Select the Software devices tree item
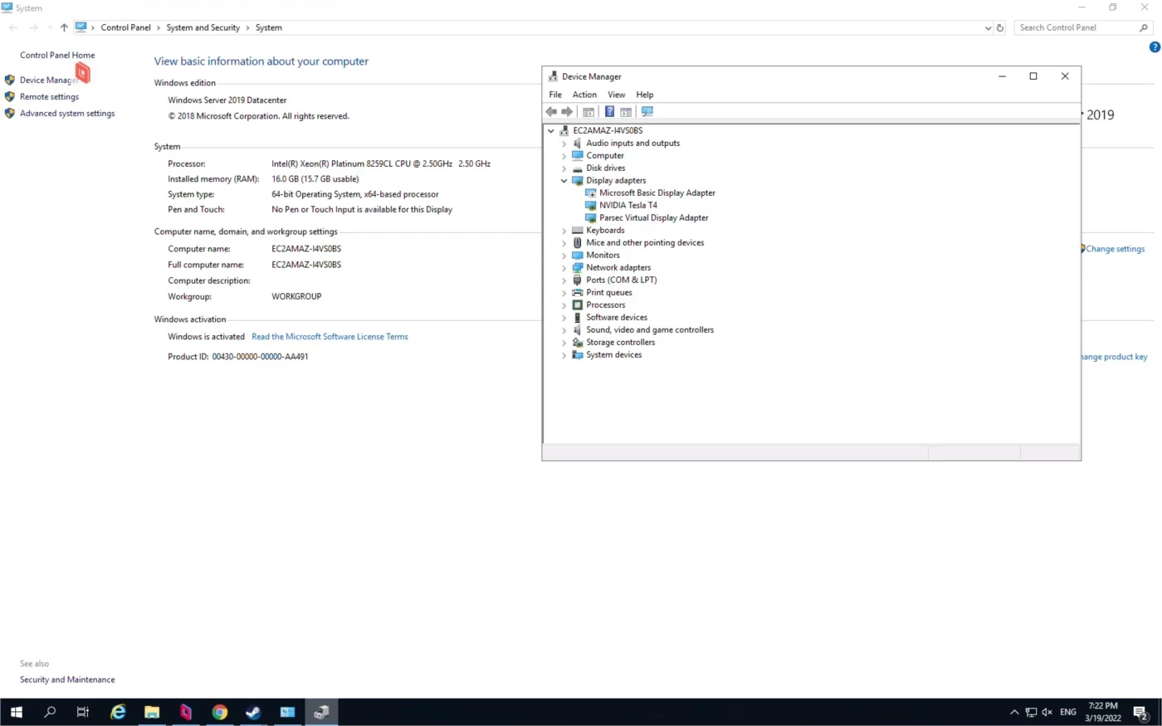Viewport: 1162px width, 726px height. tap(617, 317)
